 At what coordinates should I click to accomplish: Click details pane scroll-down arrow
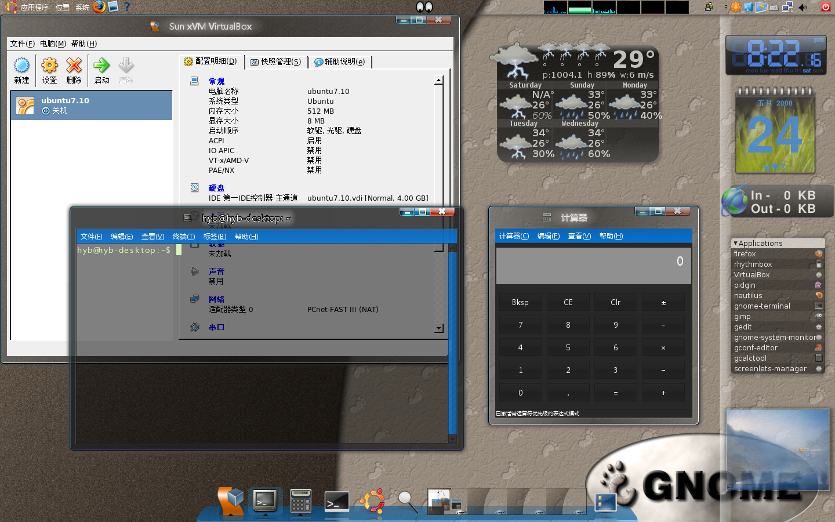click(x=438, y=328)
